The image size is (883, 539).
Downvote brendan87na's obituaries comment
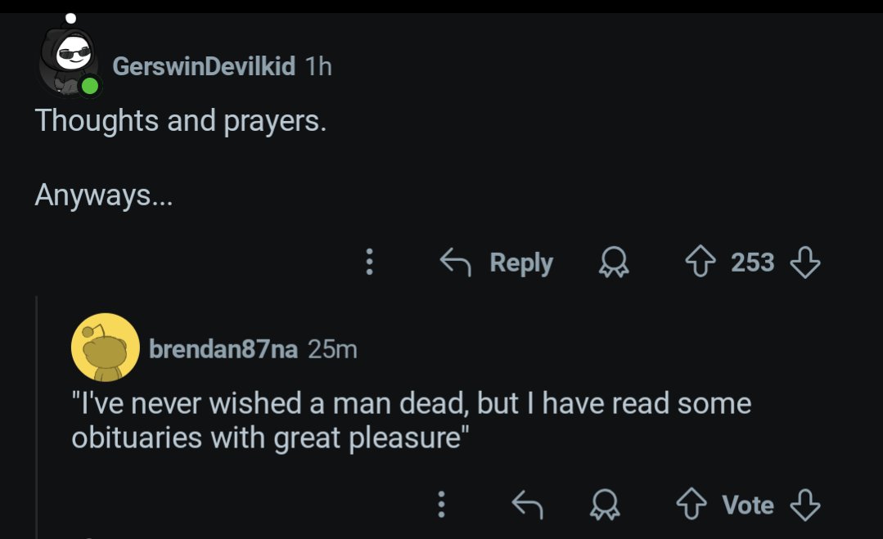coord(804,504)
